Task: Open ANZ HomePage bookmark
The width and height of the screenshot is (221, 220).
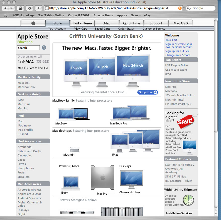Action: click(x=24, y=15)
